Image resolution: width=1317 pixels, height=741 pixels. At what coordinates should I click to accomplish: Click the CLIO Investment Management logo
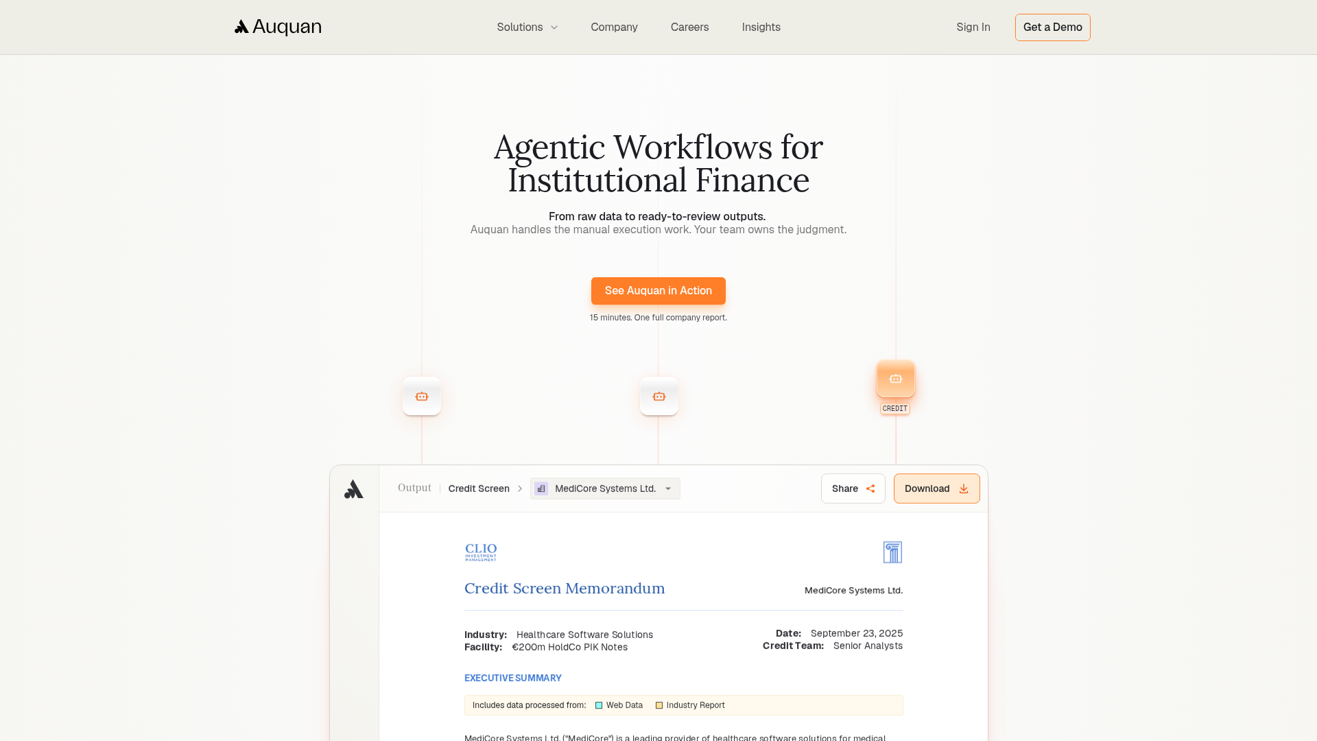click(481, 552)
